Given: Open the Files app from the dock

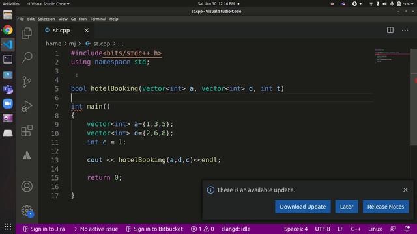Looking at the screenshot, I should pos(8,15).
